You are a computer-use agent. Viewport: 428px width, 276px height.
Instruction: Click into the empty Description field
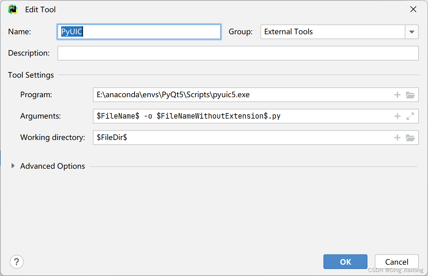[238, 53]
